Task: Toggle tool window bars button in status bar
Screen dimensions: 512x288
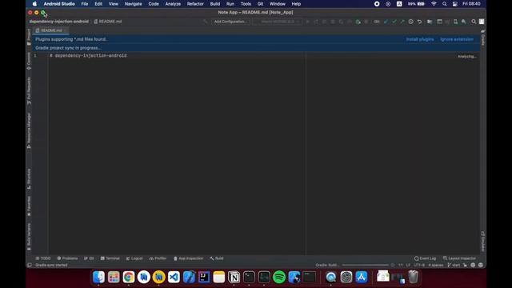Action: tap(30, 265)
